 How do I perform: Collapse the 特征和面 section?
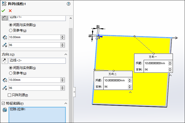66,104
